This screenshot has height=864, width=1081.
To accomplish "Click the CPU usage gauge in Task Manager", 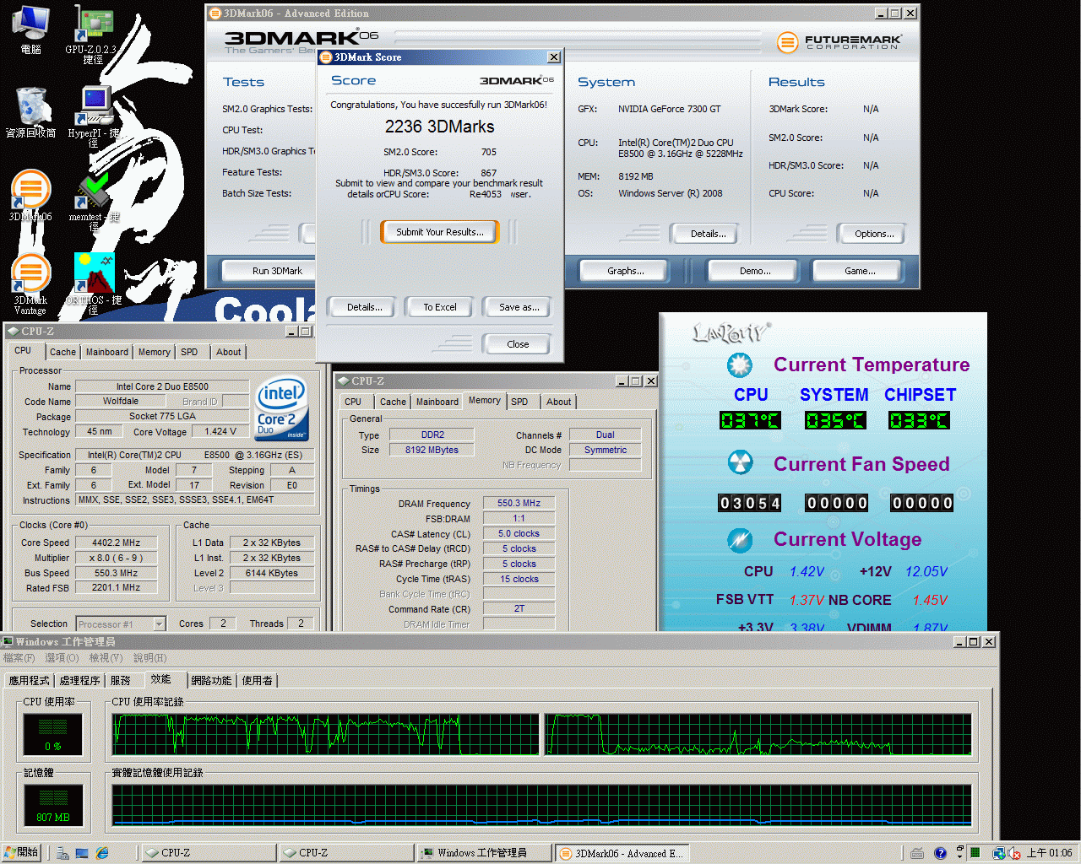I will [52, 734].
